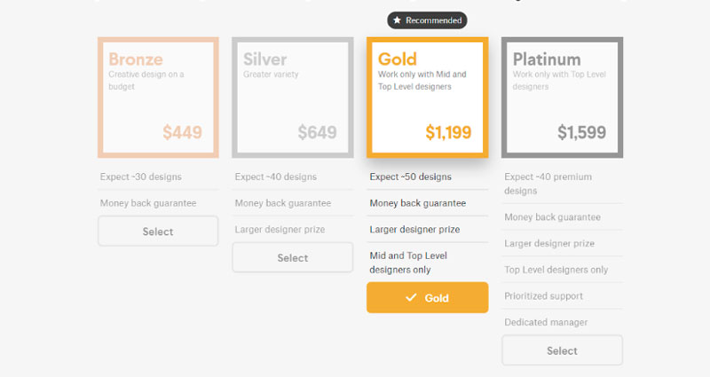Choose the Bronze pricing card
Screen dimensions: 710x377
pos(158,98)
